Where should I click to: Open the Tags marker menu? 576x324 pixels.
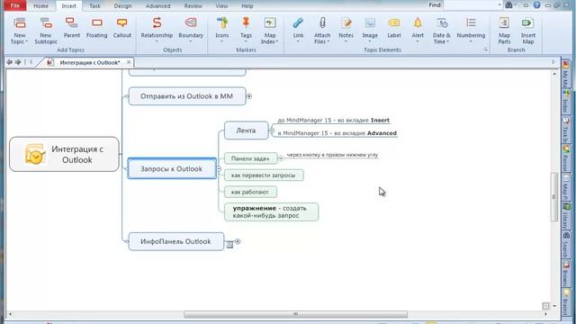click(246, 29)
